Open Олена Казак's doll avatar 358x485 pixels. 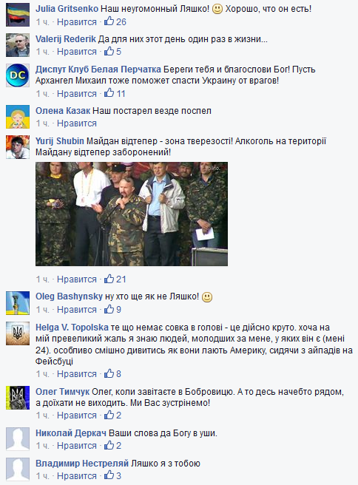(18, 117)
